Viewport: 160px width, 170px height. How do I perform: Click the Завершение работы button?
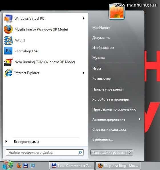coord(109,153)
